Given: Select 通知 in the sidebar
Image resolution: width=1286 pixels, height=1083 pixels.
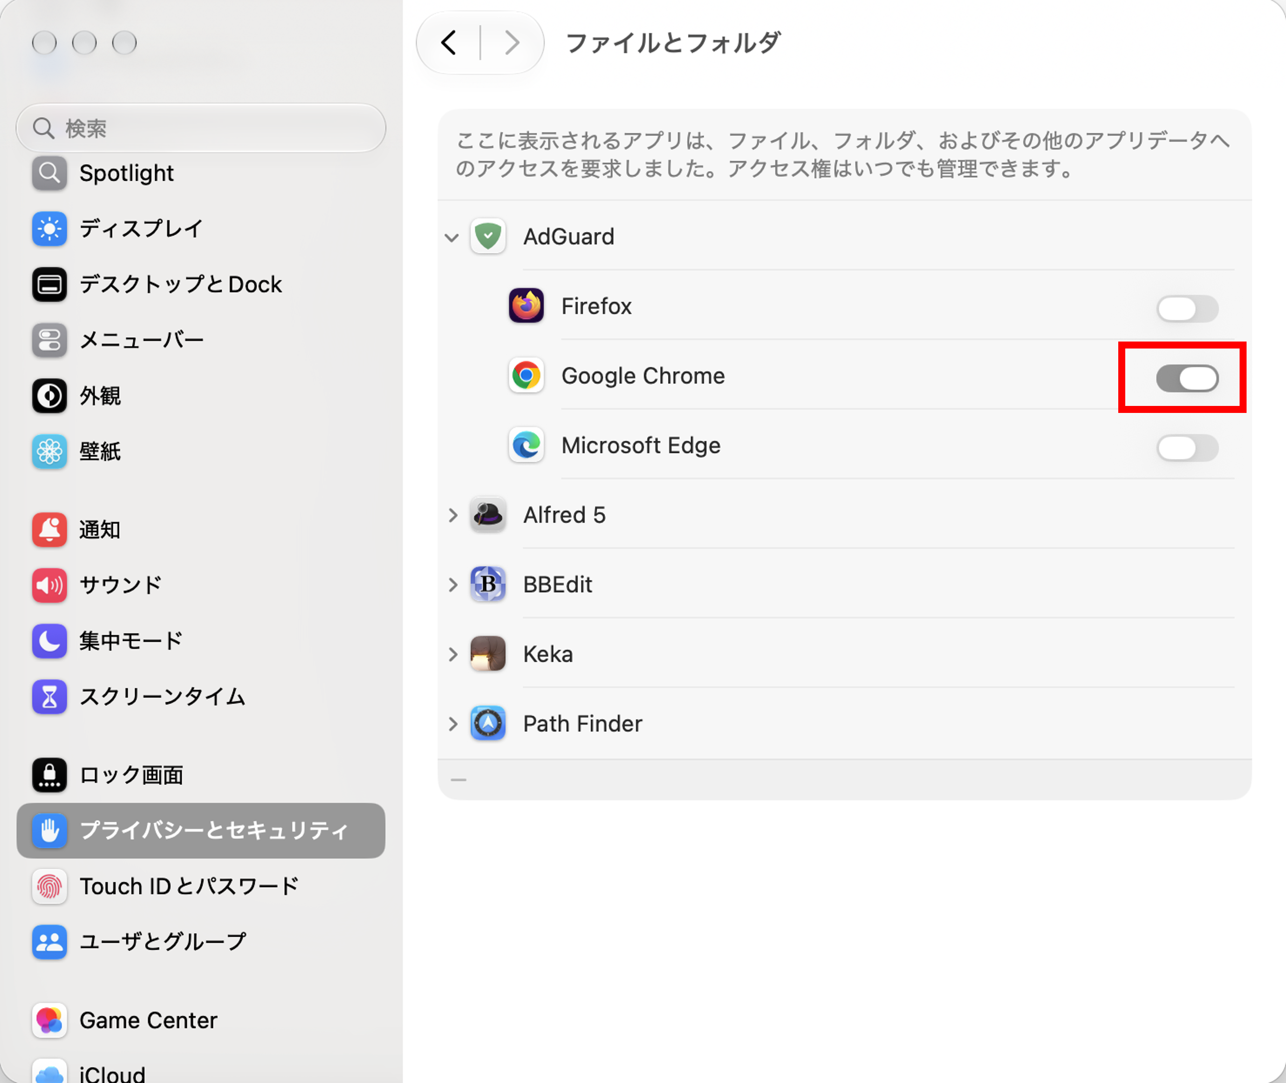Looking at the screenshot, I should tap(201, 530).
